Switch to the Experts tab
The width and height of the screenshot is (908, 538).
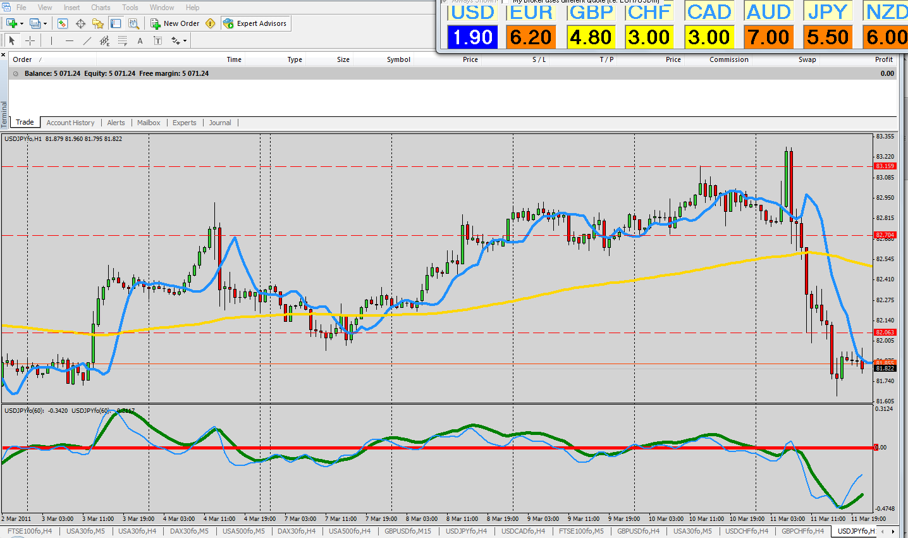coord(185,123)
